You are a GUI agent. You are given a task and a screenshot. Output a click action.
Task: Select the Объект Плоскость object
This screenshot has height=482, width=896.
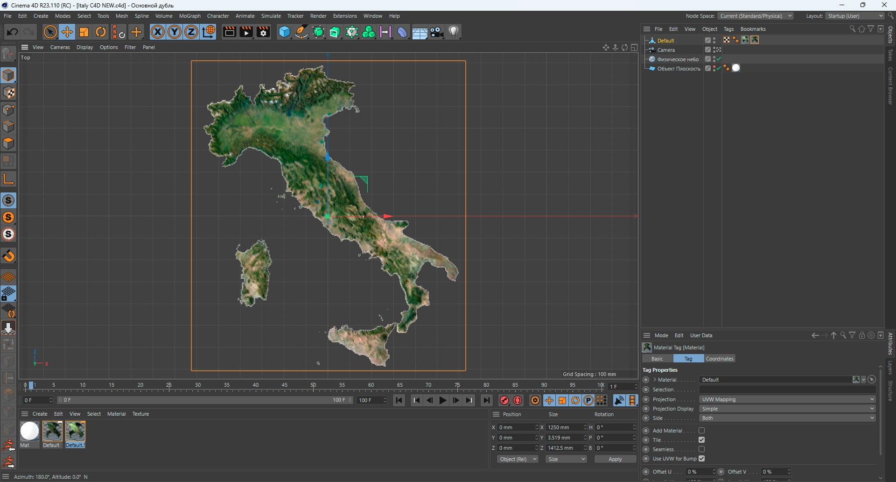[x=679, y=69]
